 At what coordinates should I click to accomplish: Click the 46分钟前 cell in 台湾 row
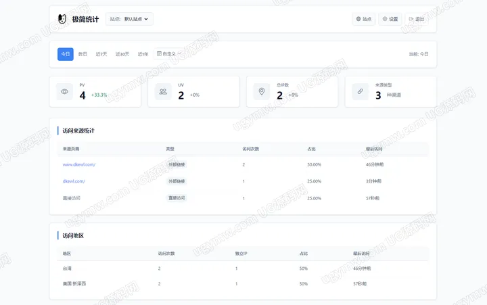tap(362, 268)
